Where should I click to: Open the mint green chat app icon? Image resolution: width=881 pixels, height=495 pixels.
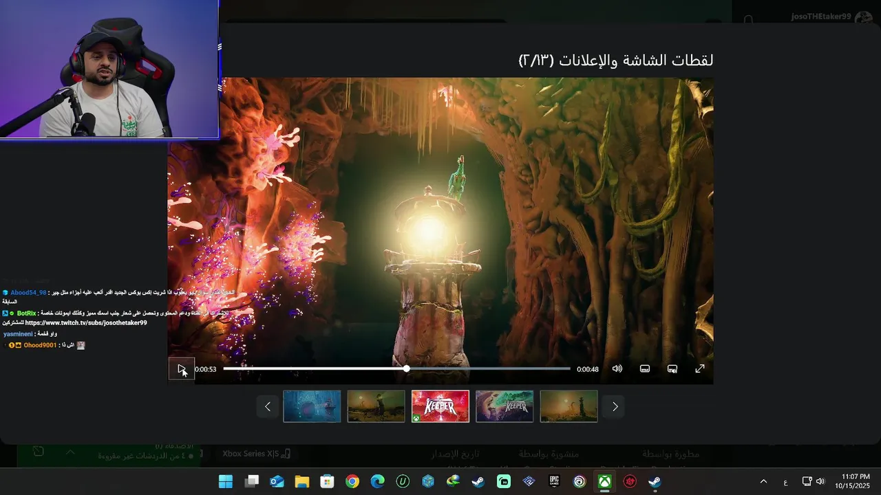coord(503,482)
